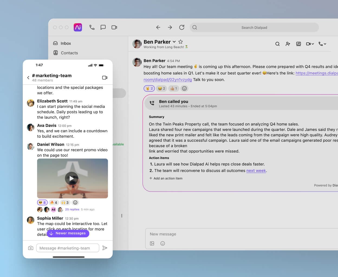Click the camera icon in mobile message bar
The image size is (338, 277).
click(x=31, y=248)
